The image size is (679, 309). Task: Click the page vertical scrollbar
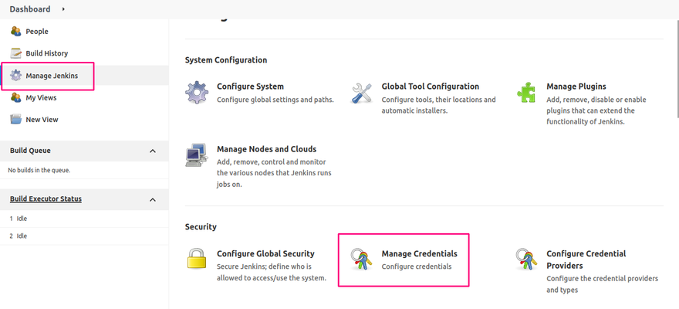tap(677, 70)
